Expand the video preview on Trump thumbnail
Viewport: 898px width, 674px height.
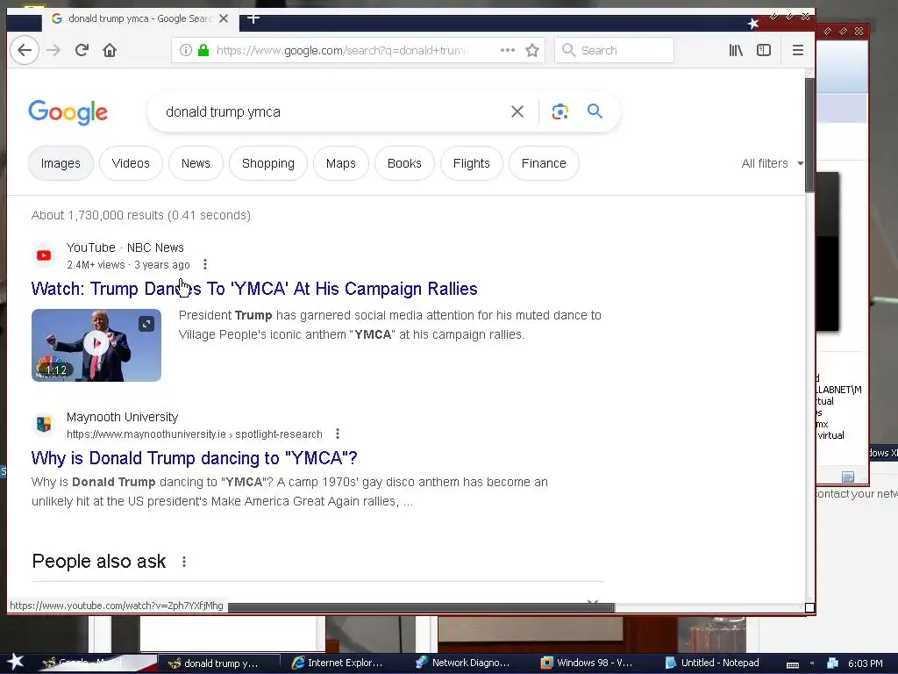146,324
